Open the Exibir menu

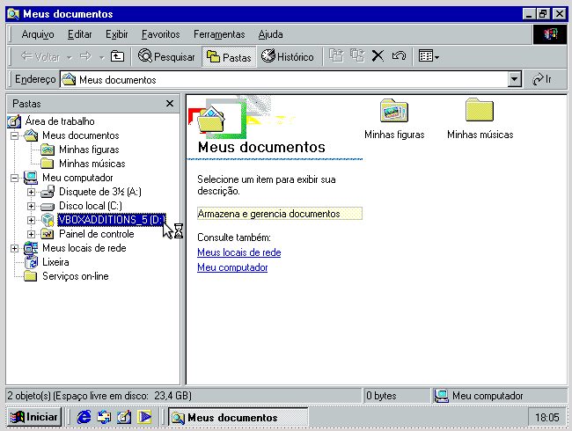click(117, 34)
